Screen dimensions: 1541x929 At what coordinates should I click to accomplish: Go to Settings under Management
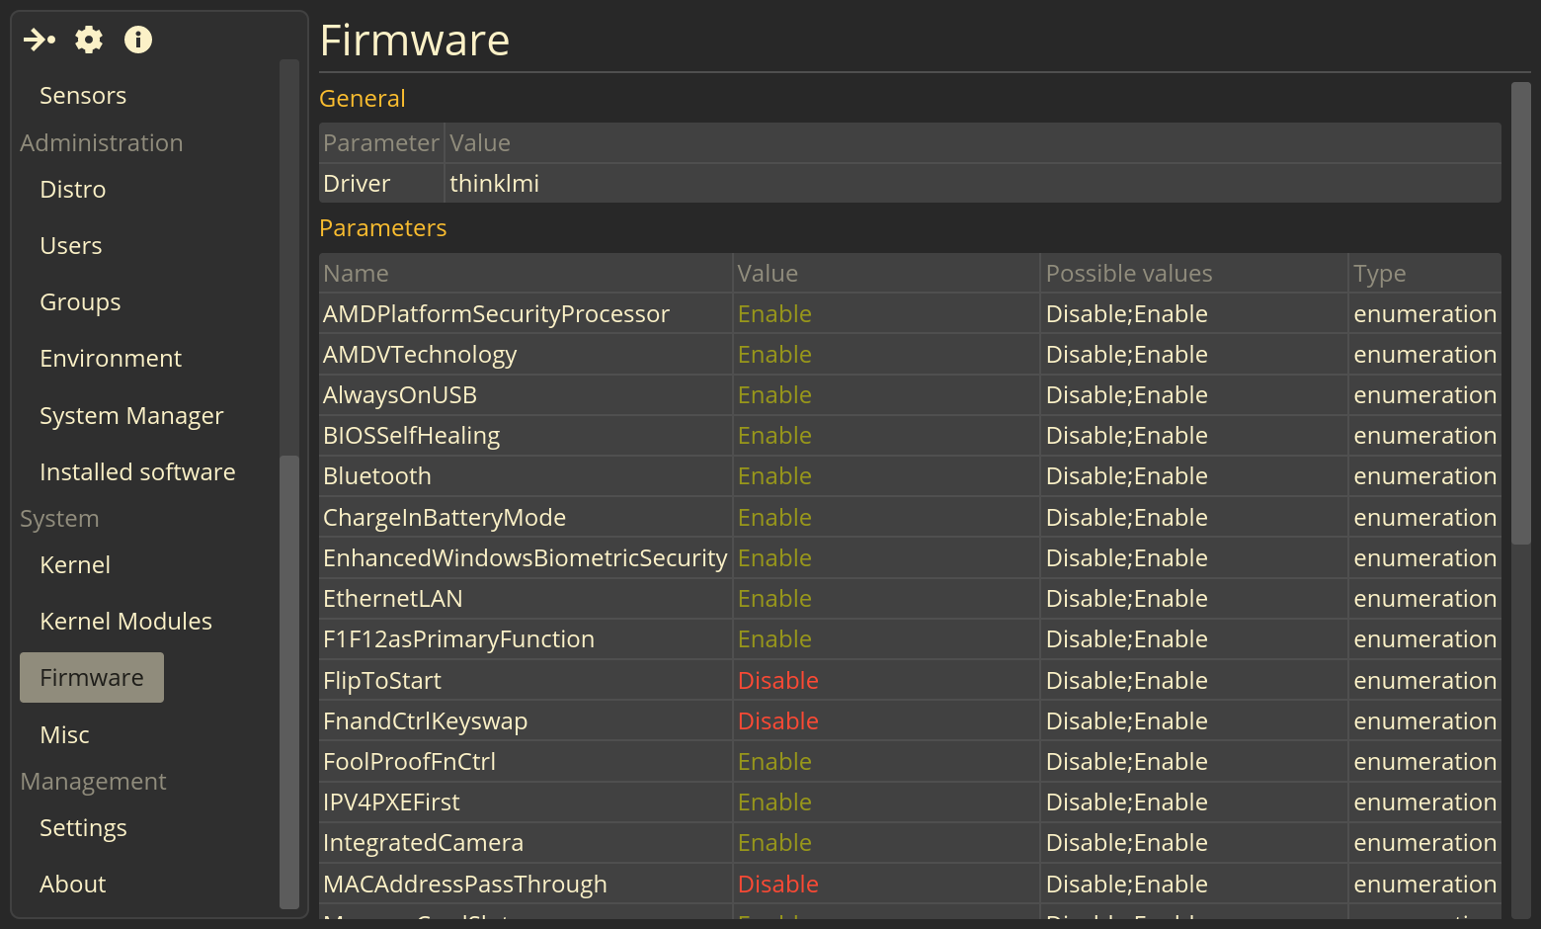[83, 828]
